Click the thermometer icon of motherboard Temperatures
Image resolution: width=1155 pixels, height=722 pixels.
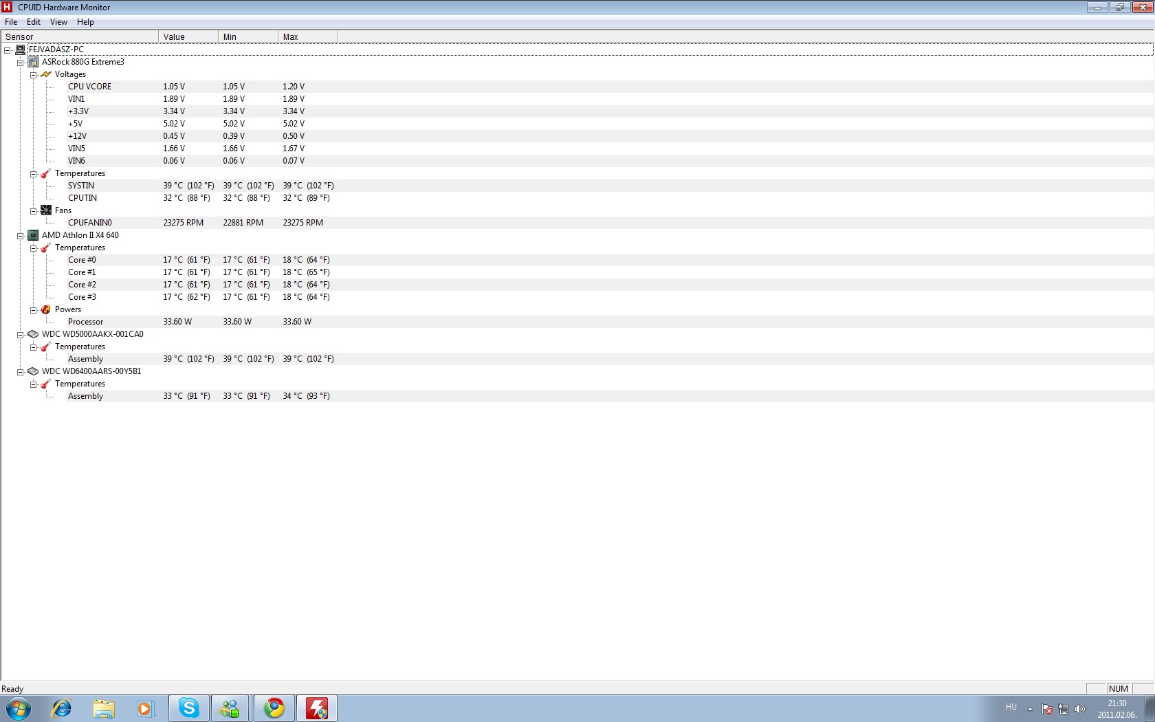[x=46, y=173]
